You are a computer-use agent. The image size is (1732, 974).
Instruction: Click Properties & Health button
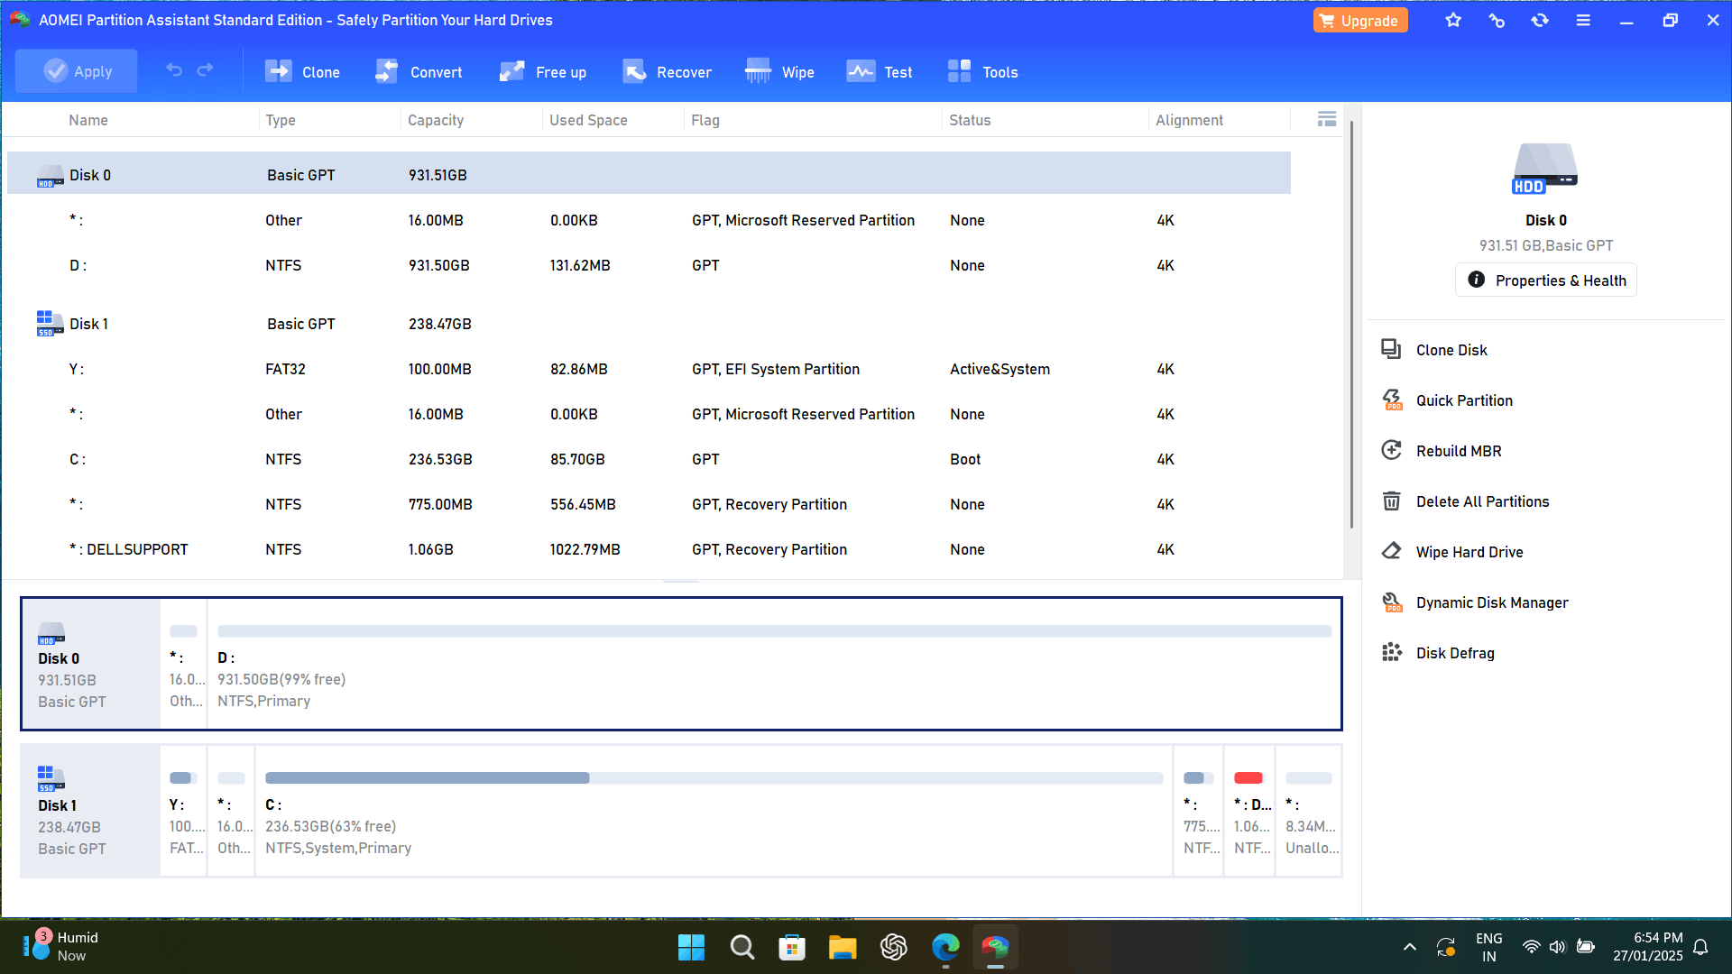1545,280
